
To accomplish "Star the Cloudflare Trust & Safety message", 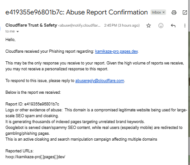I will tap(148, 26).
